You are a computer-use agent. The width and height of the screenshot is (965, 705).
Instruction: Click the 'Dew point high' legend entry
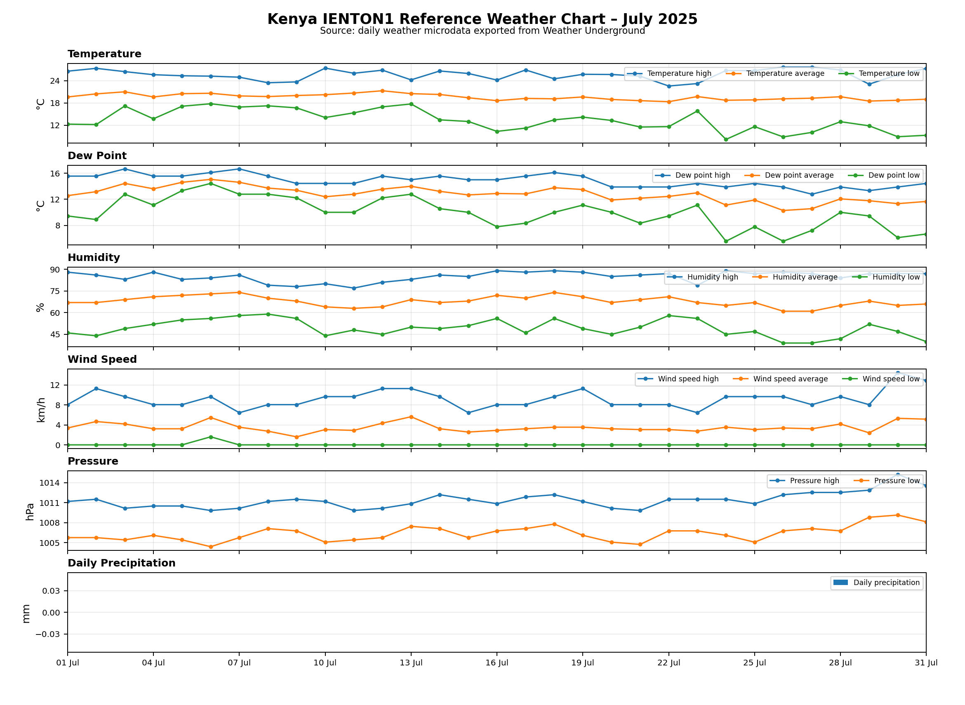692,175
